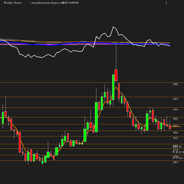This screenshot has height=184, width=184.
Task: Click the 'Weekly Charts' title text
Action: click(13, 3)
